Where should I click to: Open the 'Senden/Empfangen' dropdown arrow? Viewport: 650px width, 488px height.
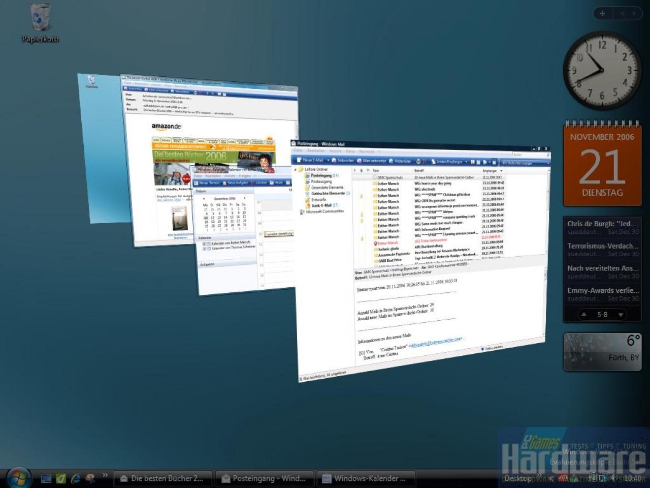click(466, 162)
